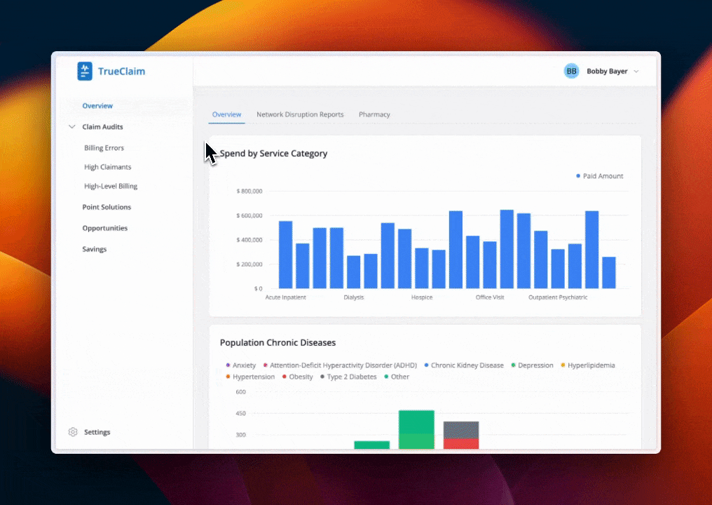712x505 pixels.
Task: Open the Settings gear icon
Action: [73, 432]
